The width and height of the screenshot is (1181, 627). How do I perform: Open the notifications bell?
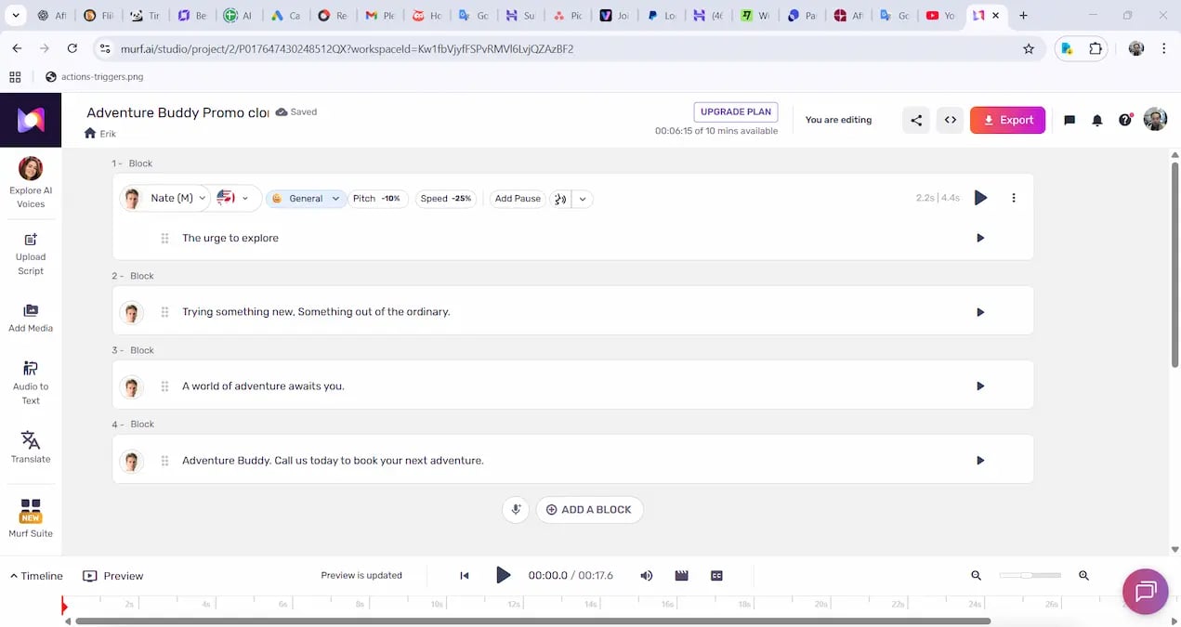[1097, 120]
